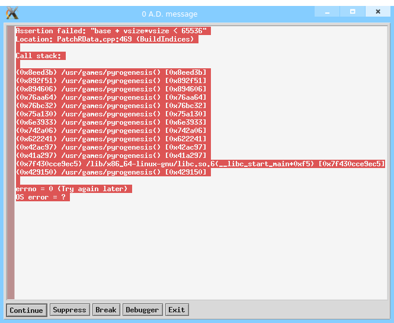This screenshot has width=394, height=323.
Task: Suppress this assertion message
Action: pyautogui.click(x=69, y=310)
